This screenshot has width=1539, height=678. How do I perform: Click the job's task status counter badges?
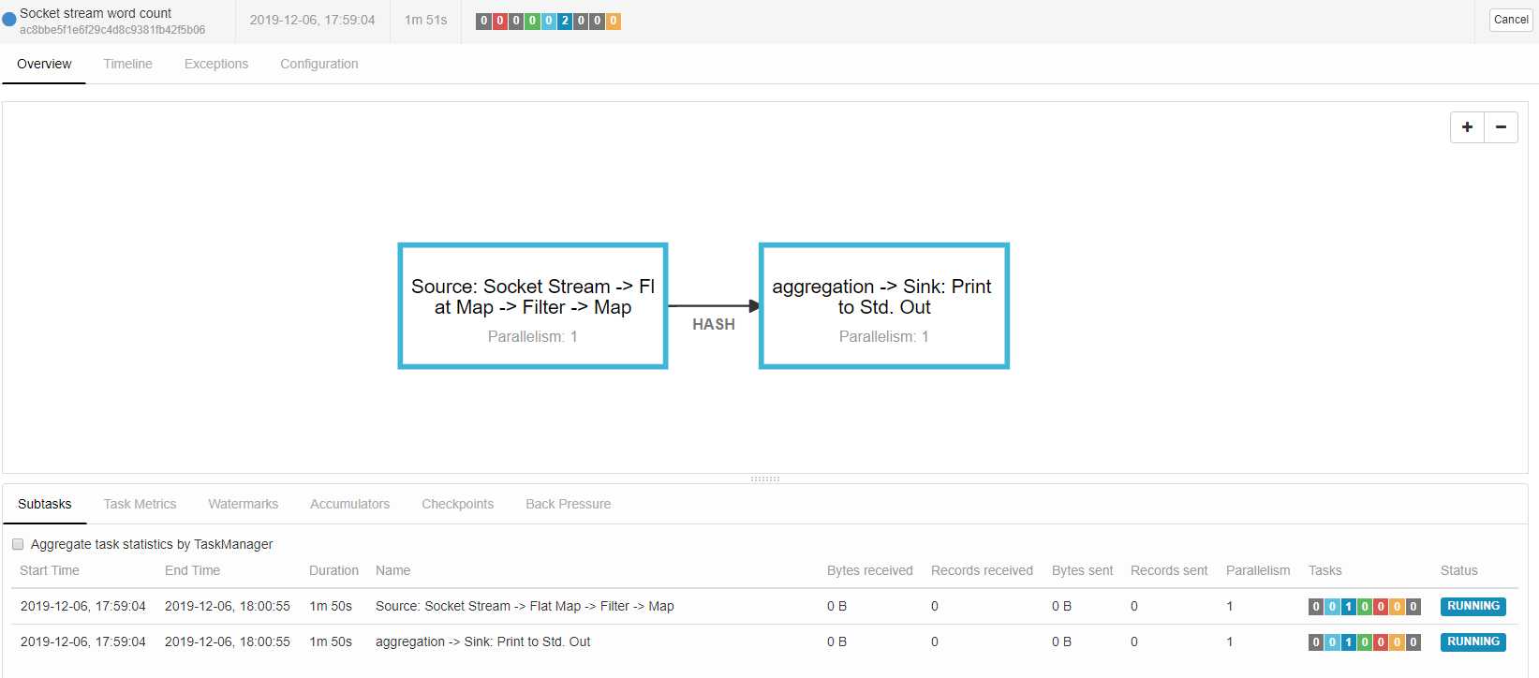tap(548, 21)
